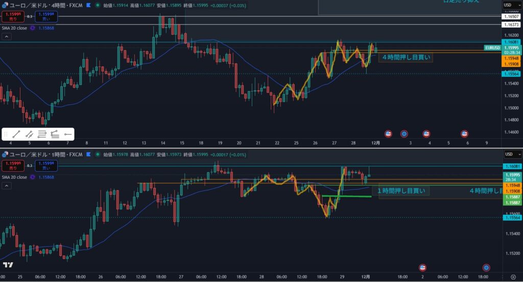Screen dimensions: 523x282
Task: Collapse the lower chart indicator legend
Action: 6,186
